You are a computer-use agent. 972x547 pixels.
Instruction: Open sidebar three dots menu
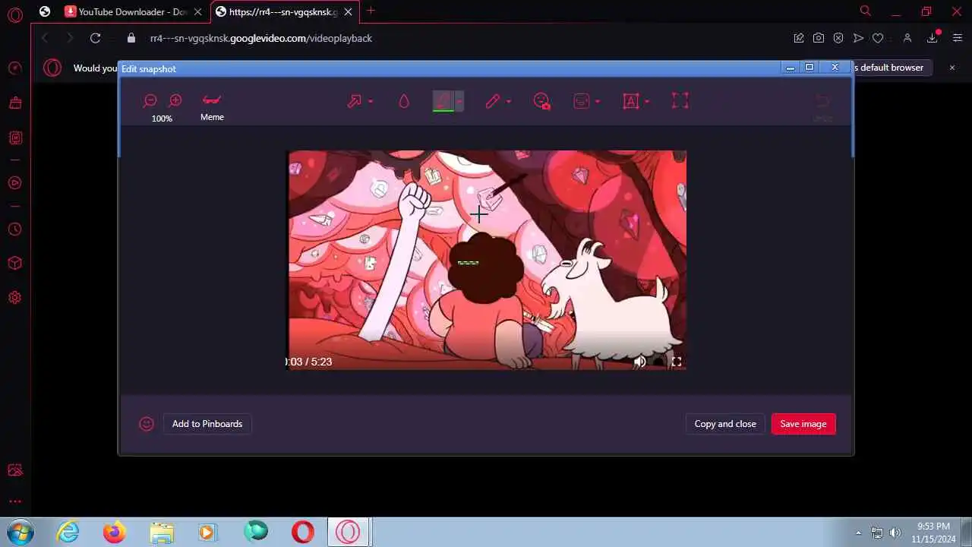pos(14,501)
